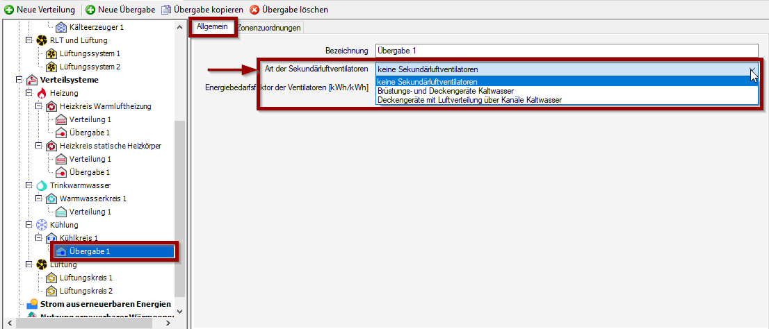The width and height of the screenshot is (769, 329).
Task: Select the Allgemein tab
Action: [x=212, y=26]
